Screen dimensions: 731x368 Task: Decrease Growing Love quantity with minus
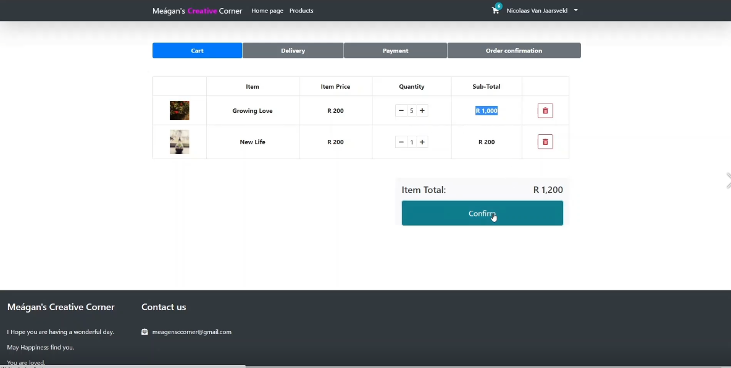pos(401,111)
